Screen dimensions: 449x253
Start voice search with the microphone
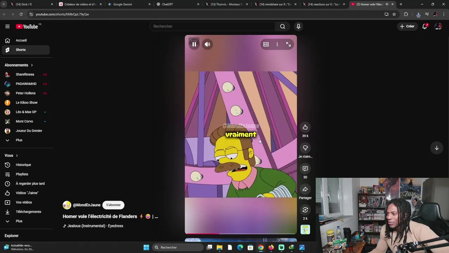299,26
